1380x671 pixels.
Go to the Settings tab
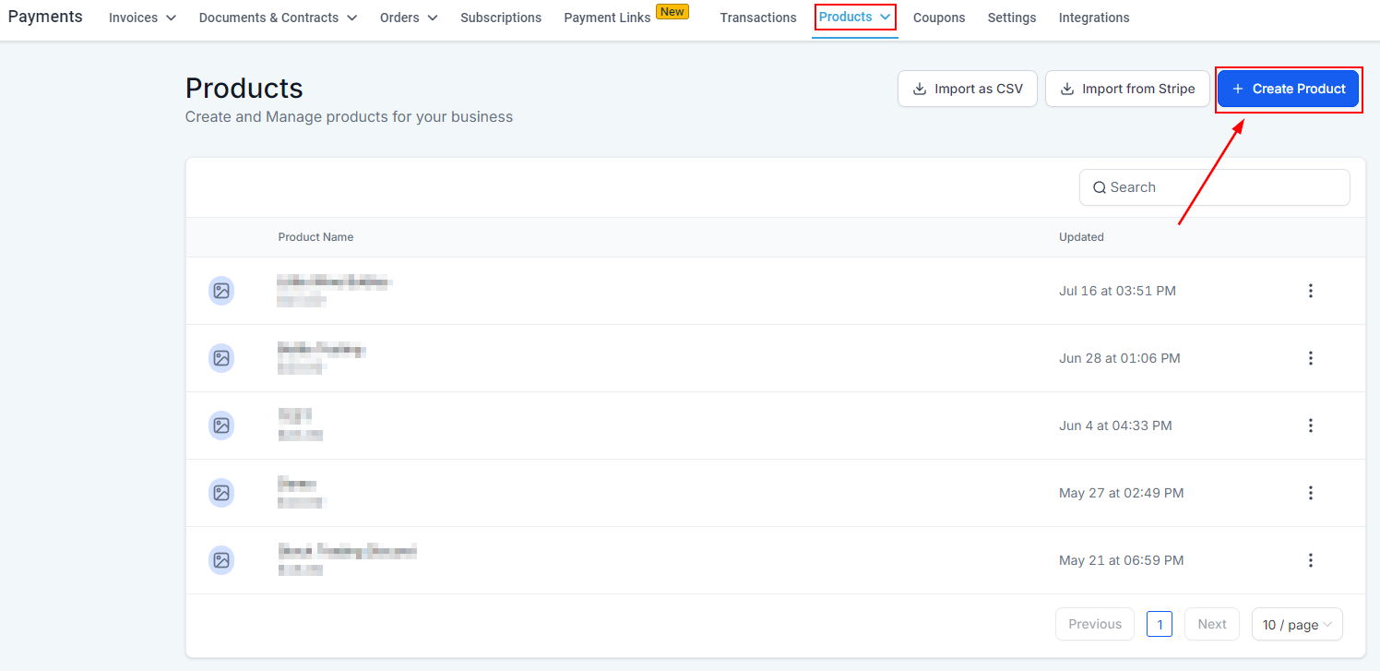1012,18
